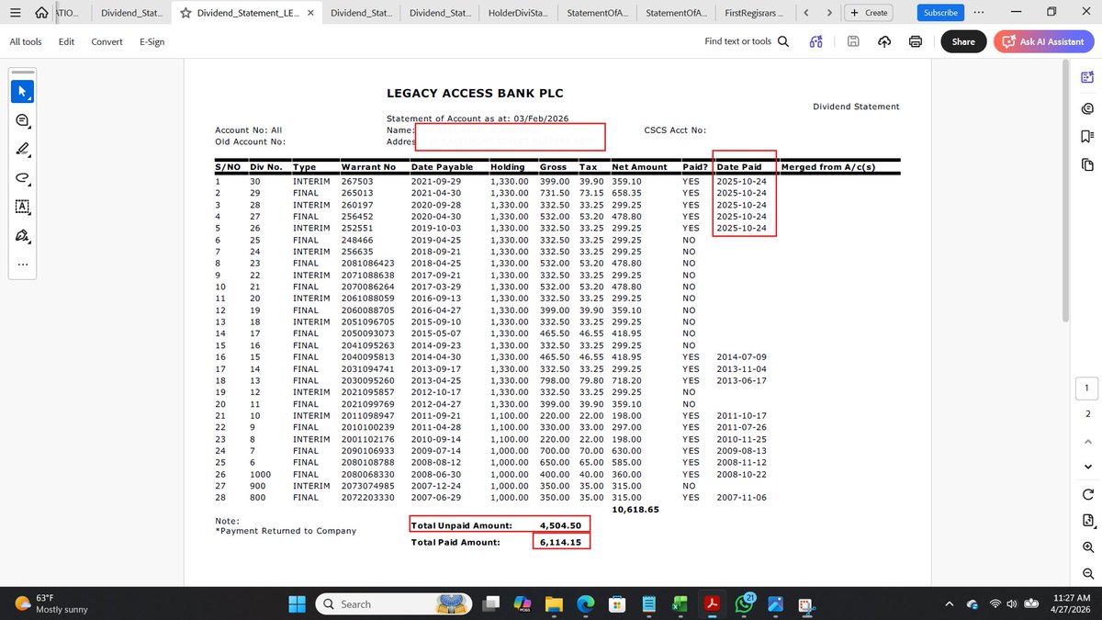Screen dimensions: 1102x620
Task: Click the LEGACY ACCESS BANK PLC heading
Action: pyautogui.click(x=475, y=93)
